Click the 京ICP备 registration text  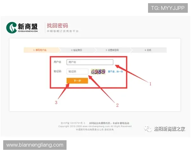73,123
